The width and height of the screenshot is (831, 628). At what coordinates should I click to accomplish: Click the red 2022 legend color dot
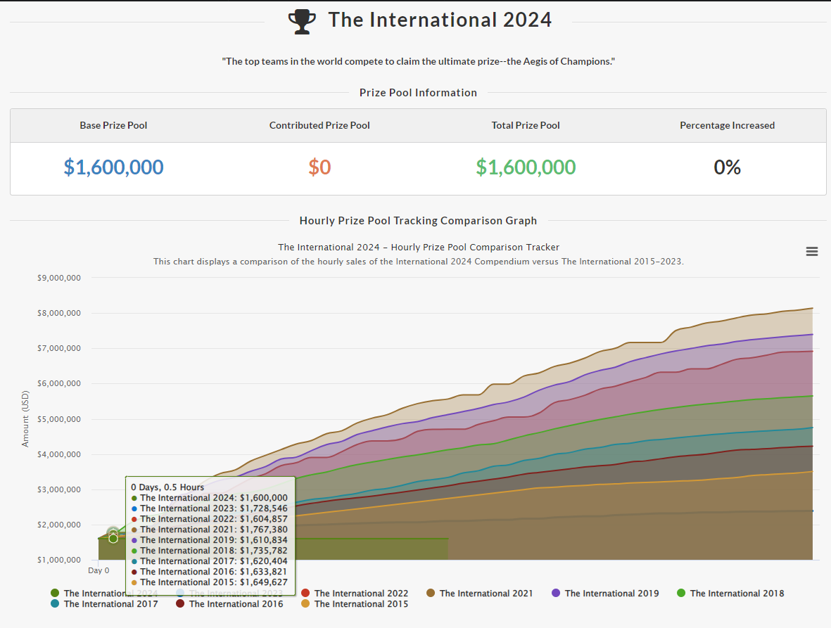pyautogui.click(x=305, y=593)
